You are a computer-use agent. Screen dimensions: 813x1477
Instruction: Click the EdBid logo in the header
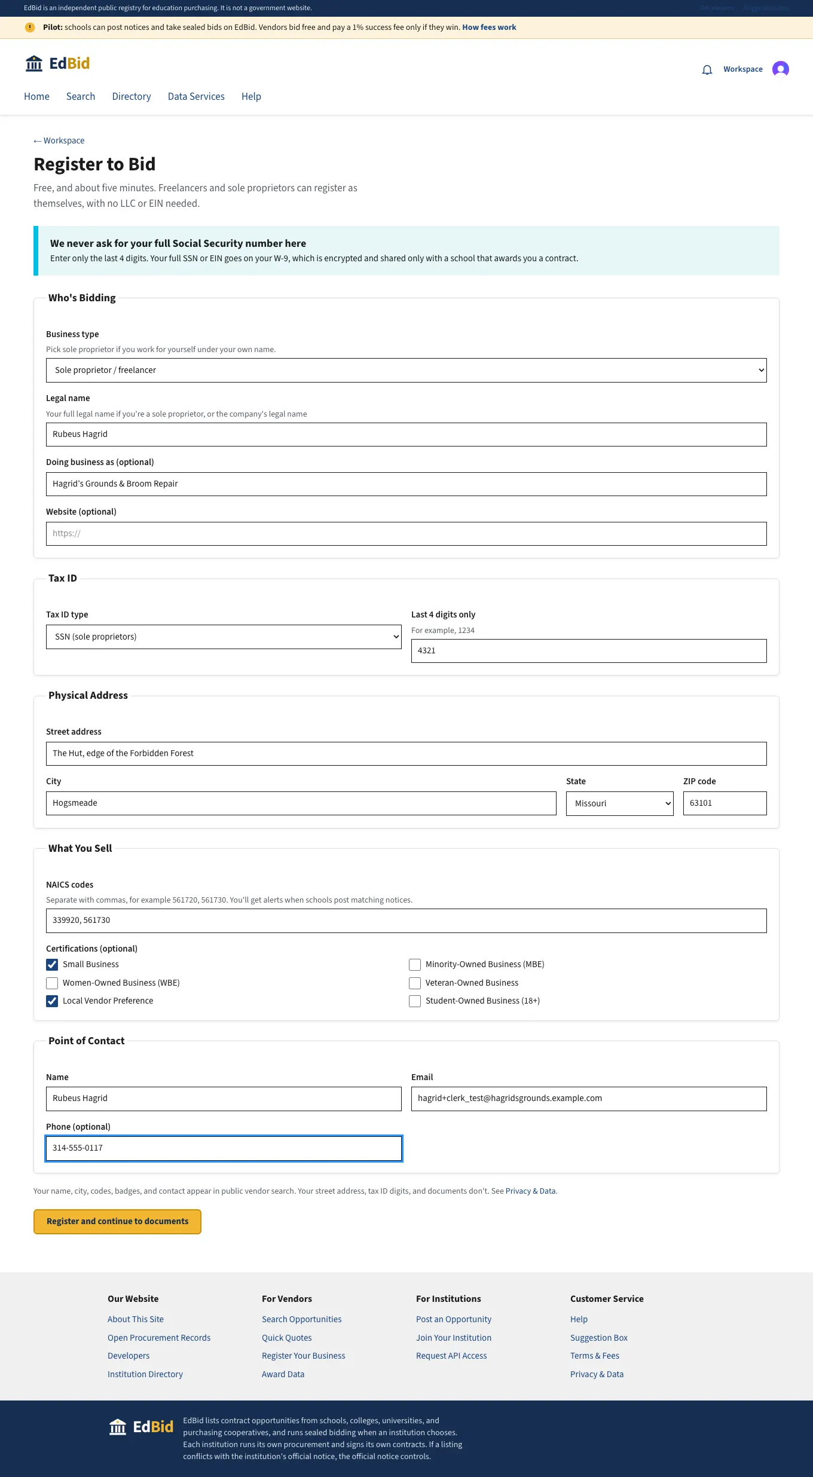[x=57, y=63]
